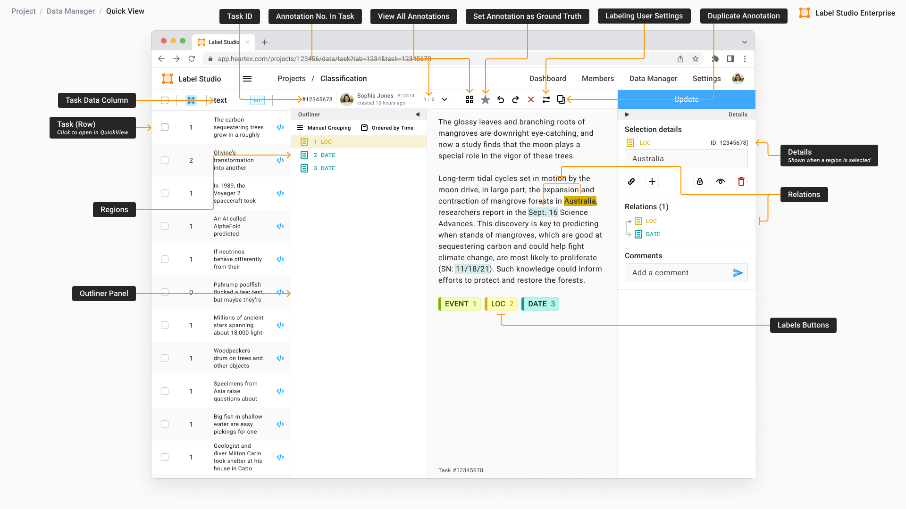Viewport: 906px width, 509px height.
Task: Toggle visibility of the selected region
Action: [721, 181]
